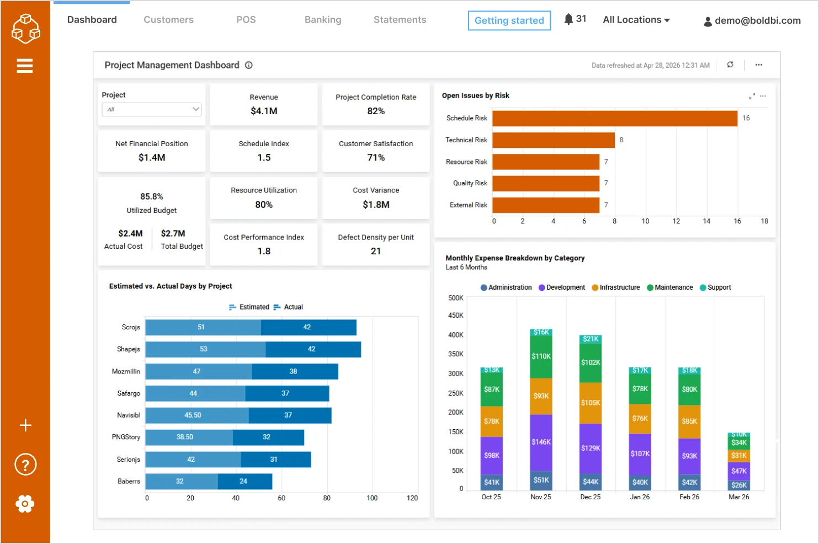
Task: Click the Project Completion Rate 82% card
Action: click(x=376, y=104)
